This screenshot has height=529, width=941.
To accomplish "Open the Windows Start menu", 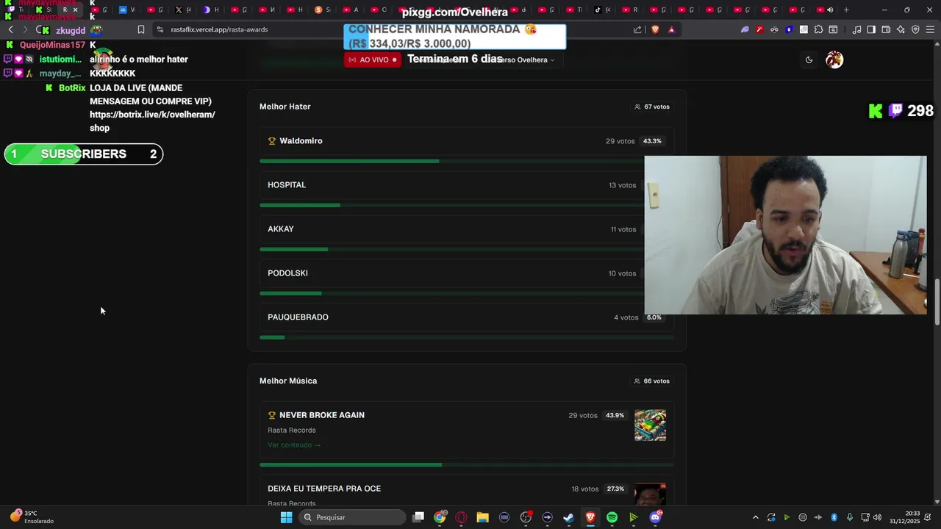I will [286, 517].
